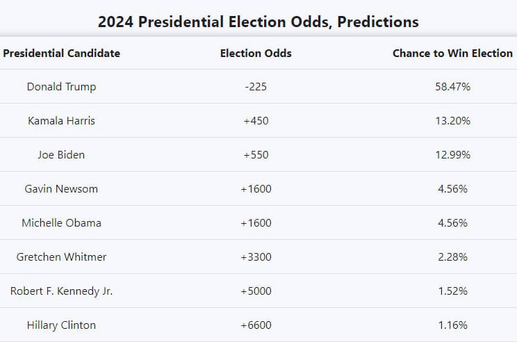Click the Joe Biden name cell
Image resolution: width=517 pixels, height=342 pixels.
coord(61,155)
